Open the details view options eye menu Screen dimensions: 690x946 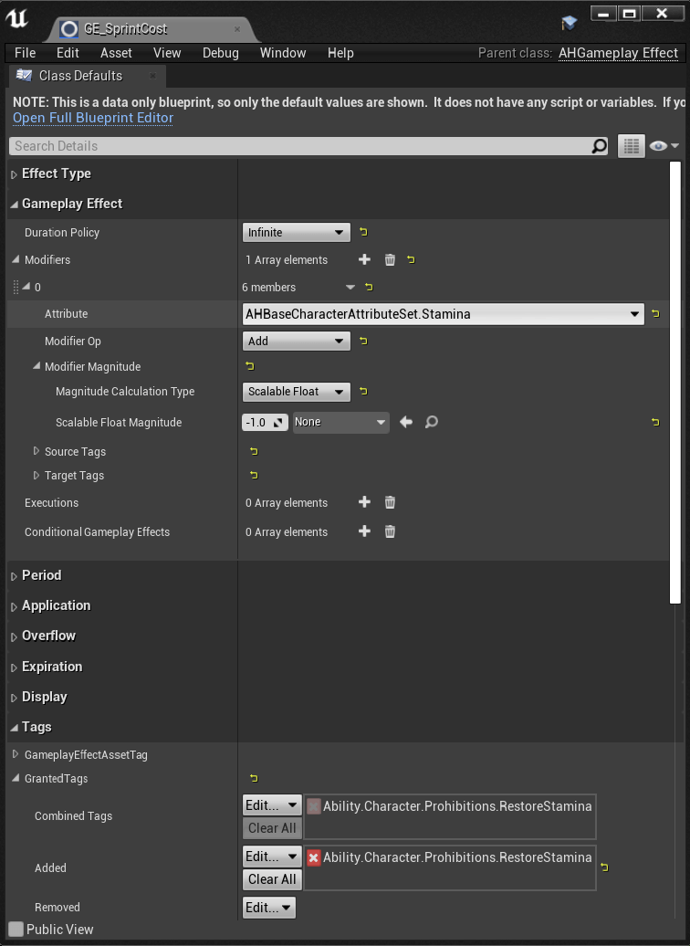click(x=664, y=146)
